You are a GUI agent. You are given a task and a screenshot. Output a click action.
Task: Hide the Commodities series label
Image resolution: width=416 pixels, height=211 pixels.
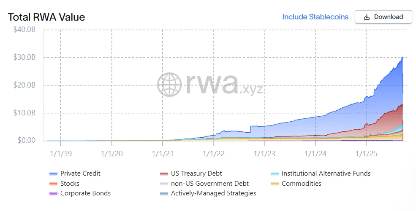point(301,184)
